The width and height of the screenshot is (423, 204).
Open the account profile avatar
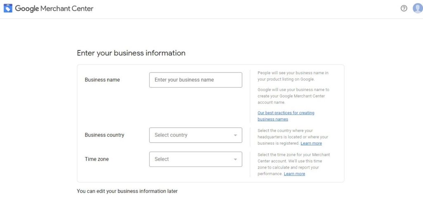click(418, 8)
